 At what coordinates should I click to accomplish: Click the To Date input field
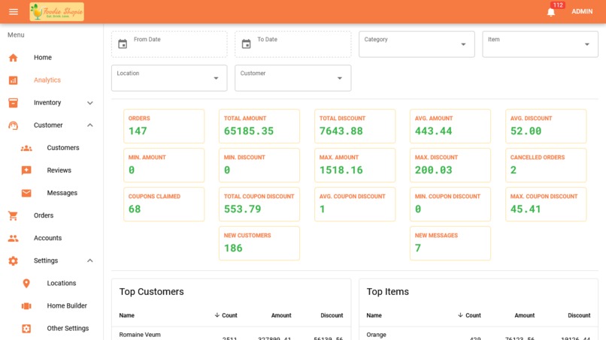(293, 44)
